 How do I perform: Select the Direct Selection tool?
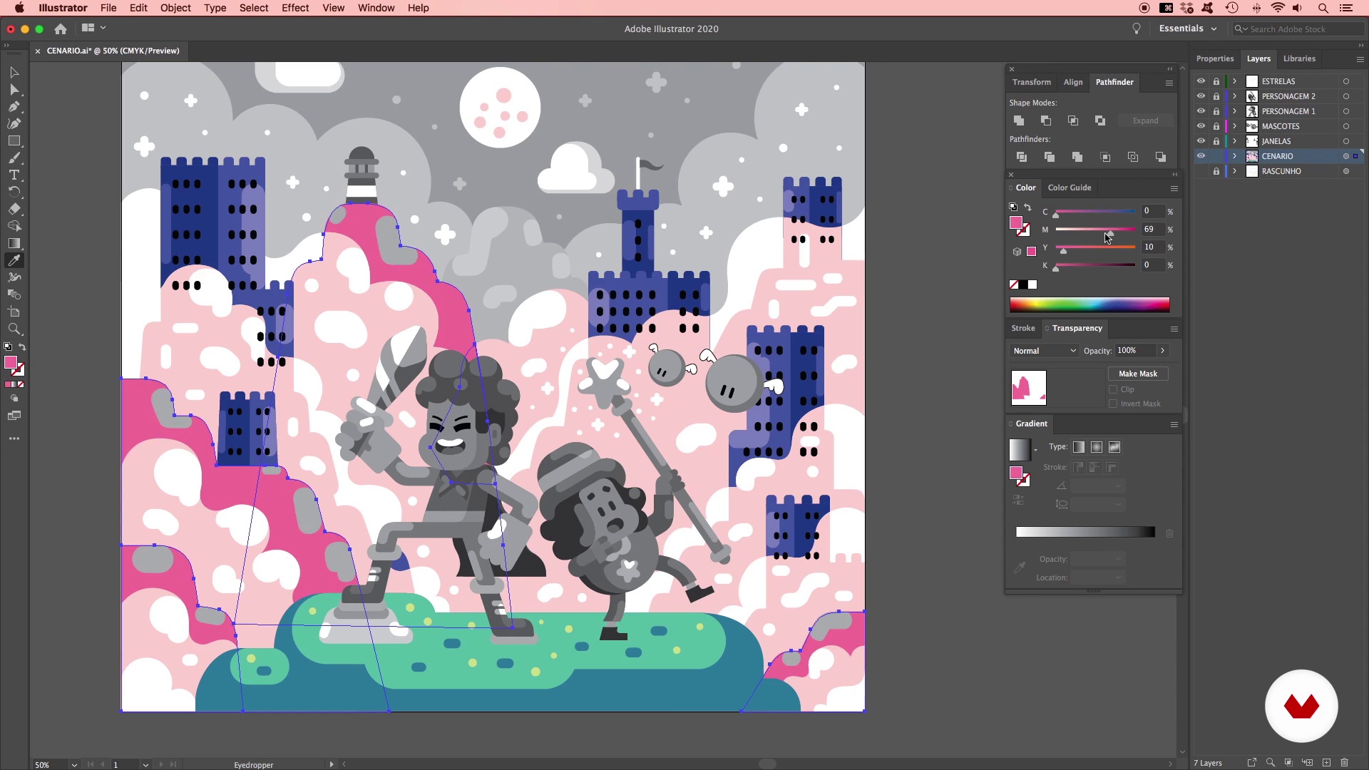(14, 90)
